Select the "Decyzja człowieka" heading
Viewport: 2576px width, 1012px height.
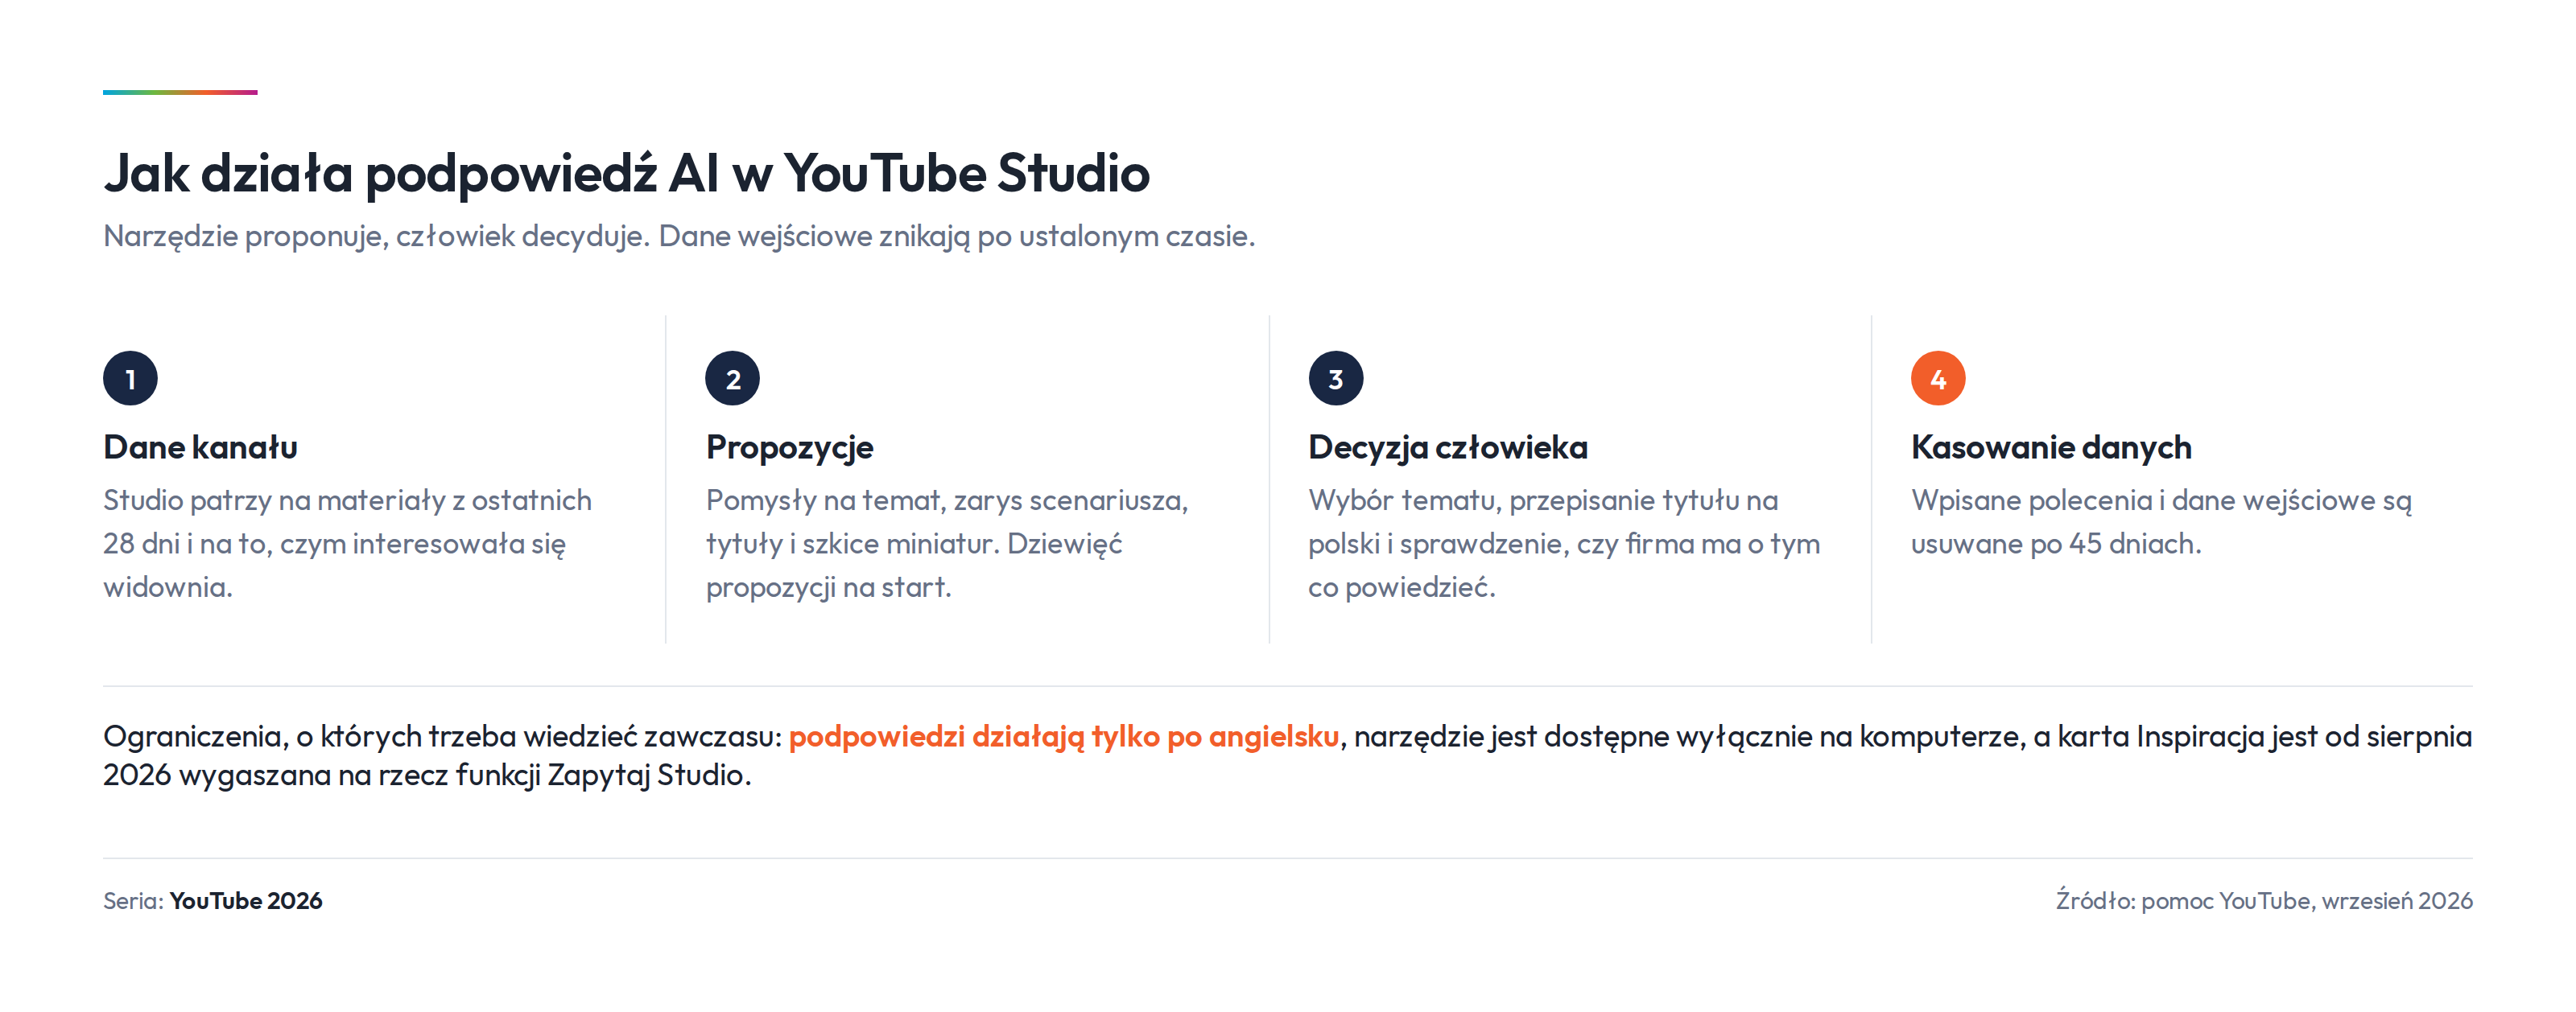coord(1448,447)
